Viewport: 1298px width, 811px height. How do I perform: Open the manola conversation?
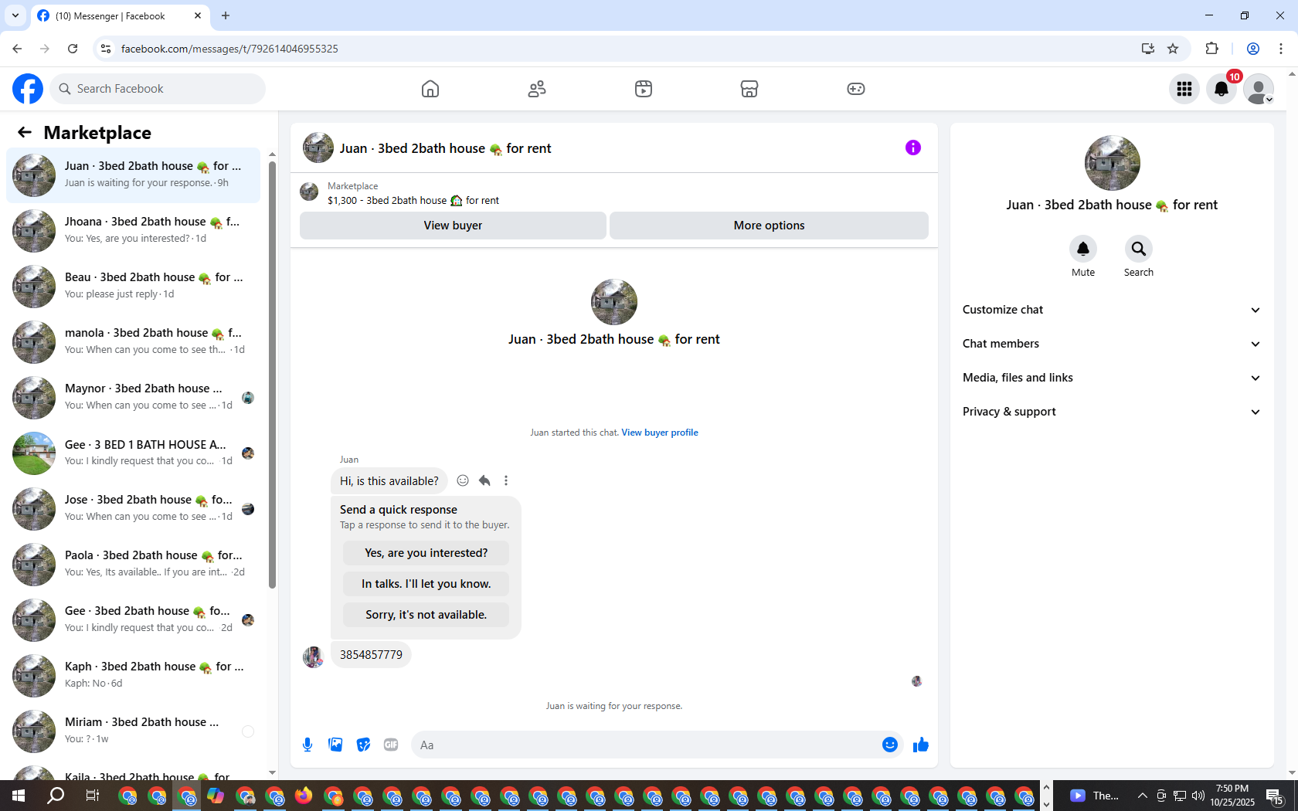point(133,342)
